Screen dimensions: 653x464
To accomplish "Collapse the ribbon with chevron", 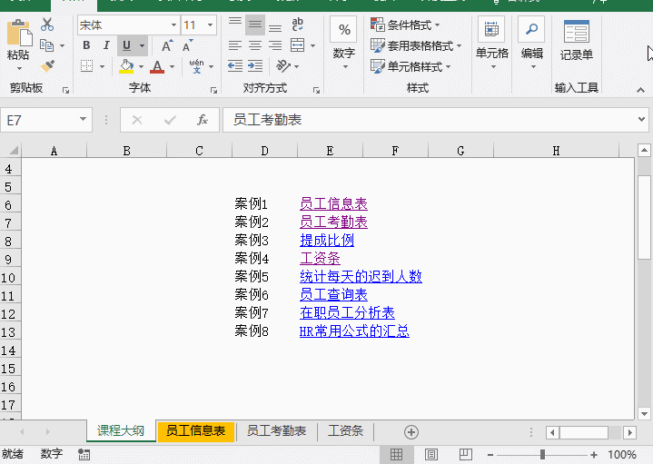I will click(x=640, y=90).
